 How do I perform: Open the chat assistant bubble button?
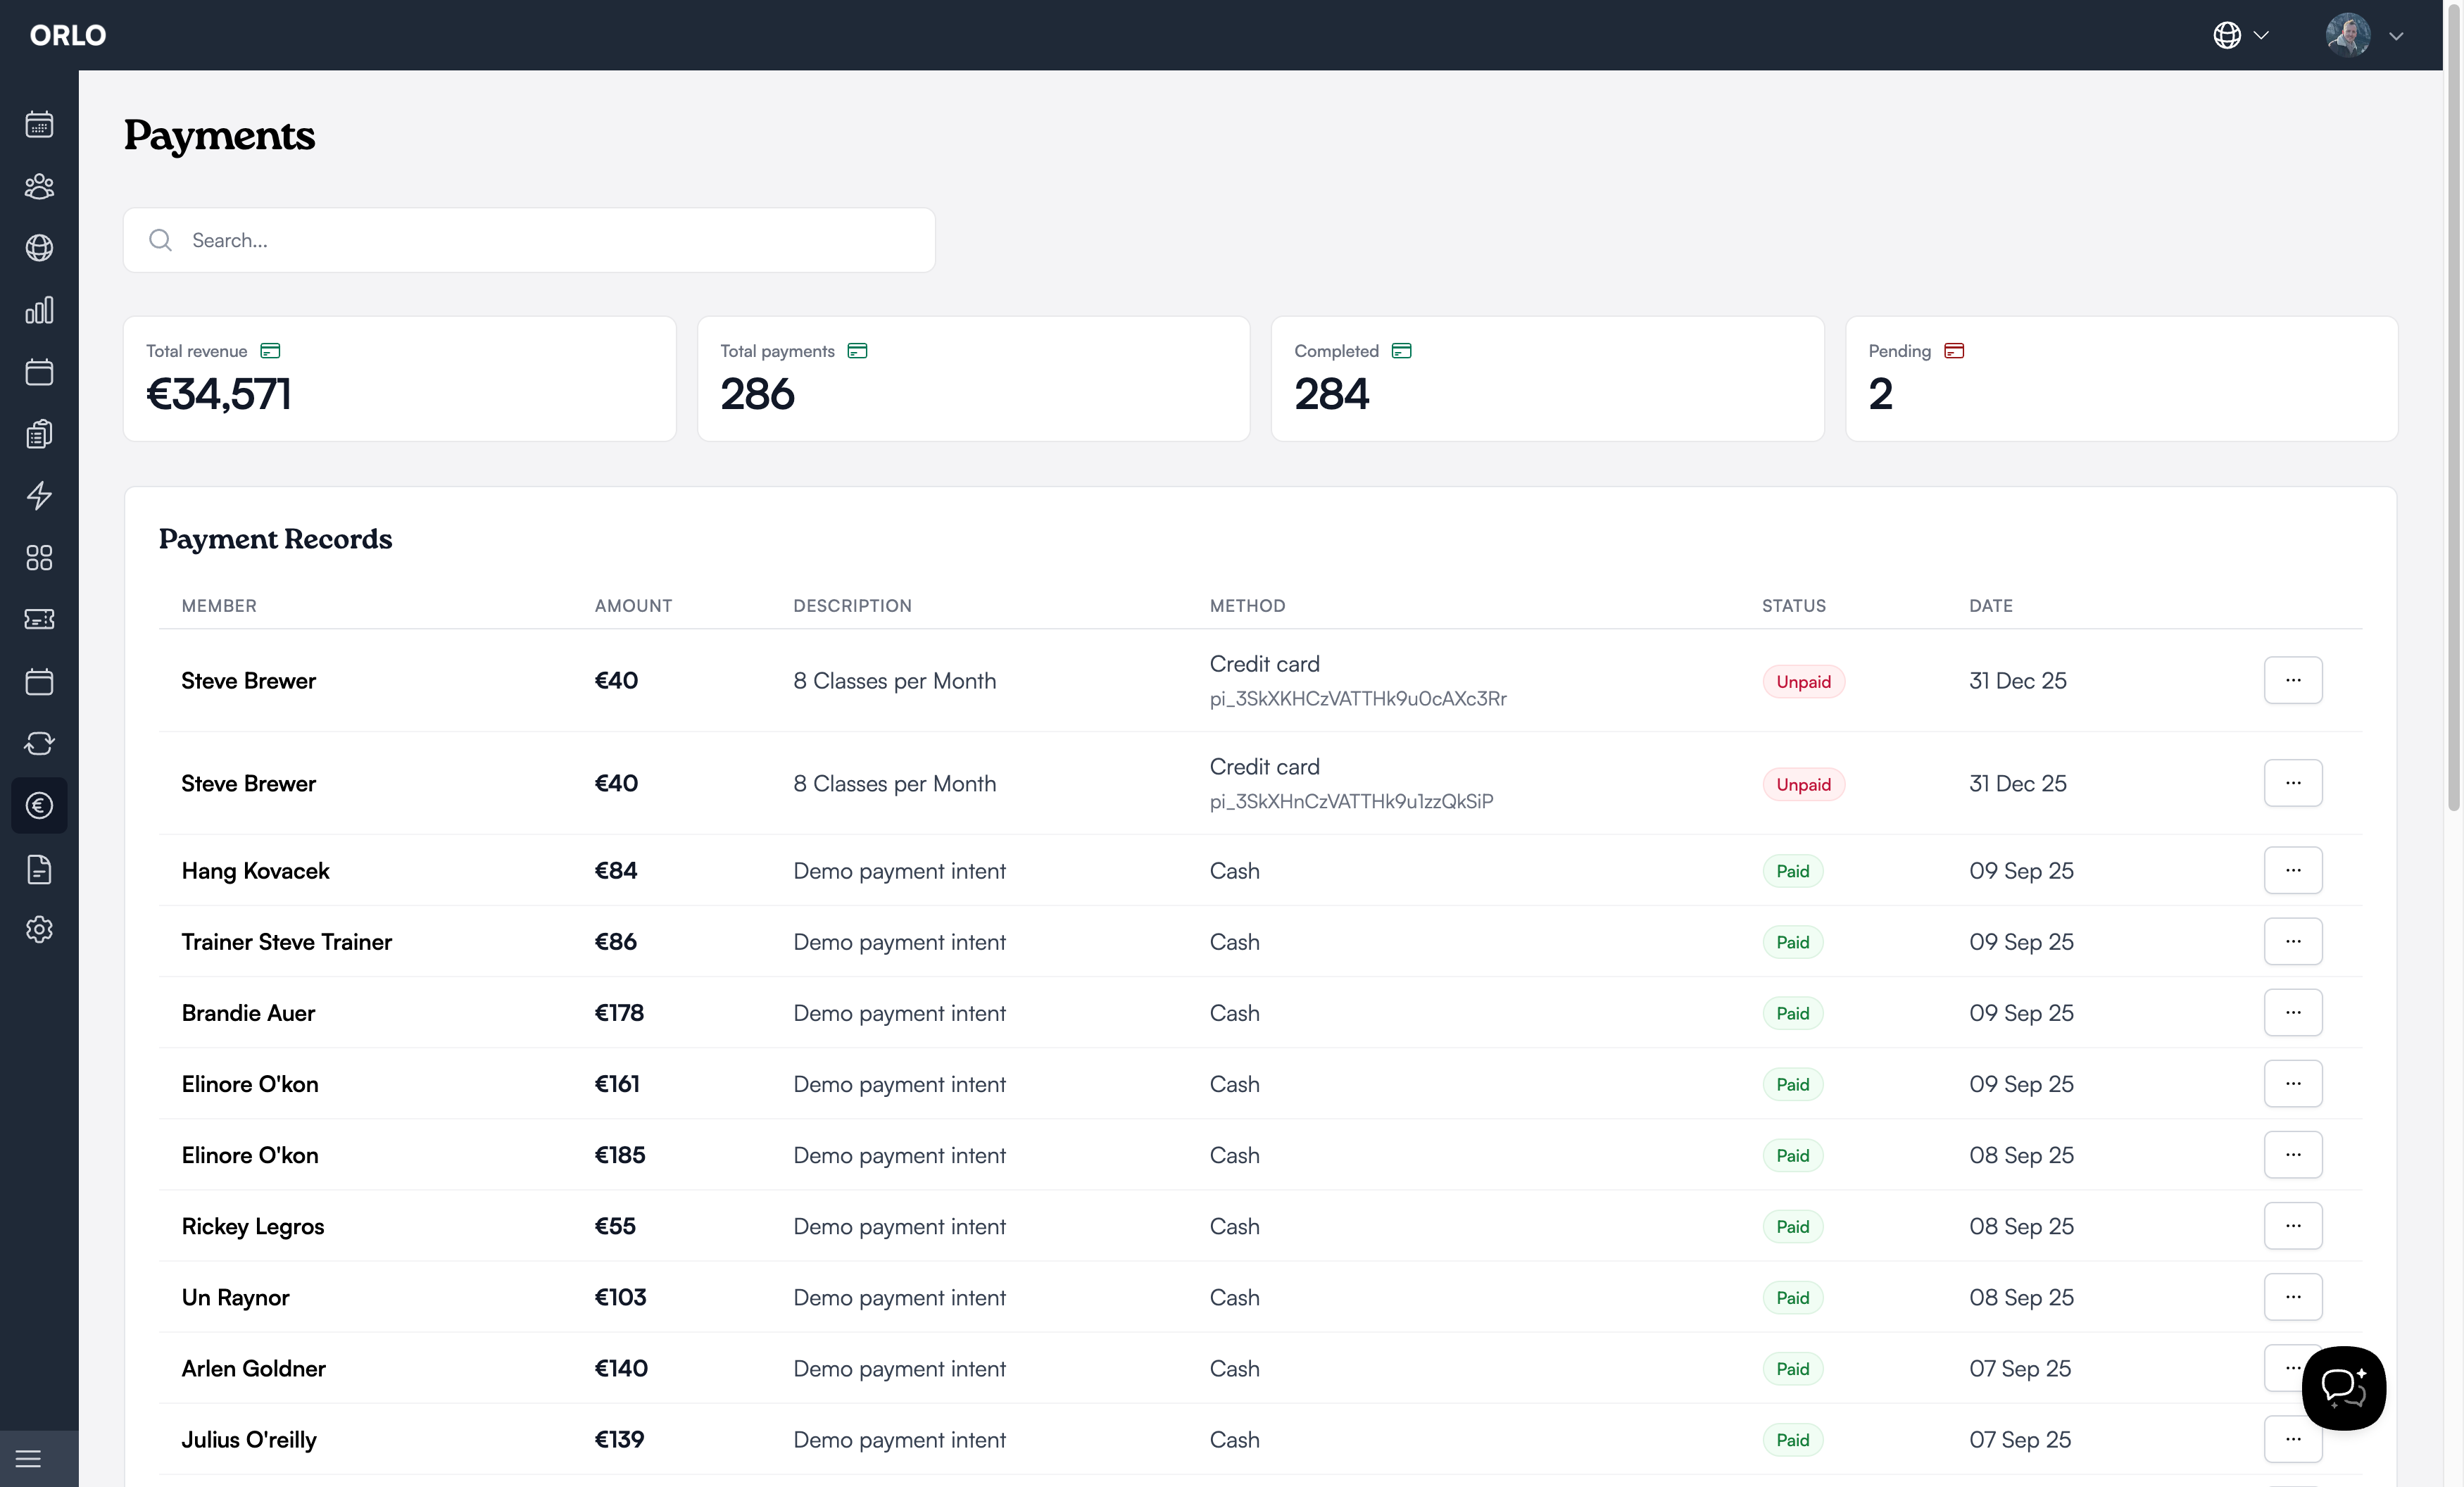pos(2343,1387)
